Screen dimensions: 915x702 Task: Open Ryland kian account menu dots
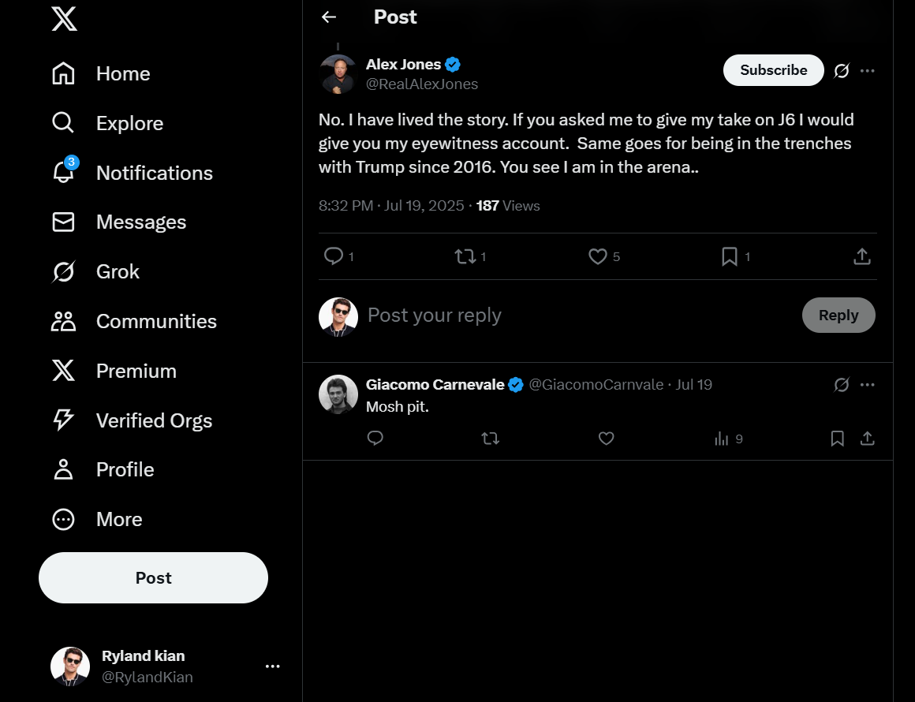point(273,667)
